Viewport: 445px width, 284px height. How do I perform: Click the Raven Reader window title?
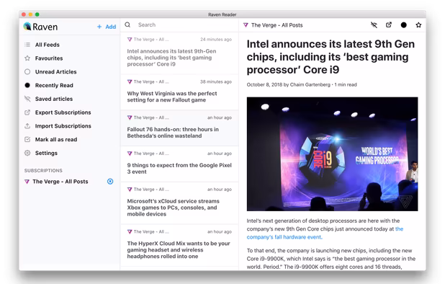223,14
